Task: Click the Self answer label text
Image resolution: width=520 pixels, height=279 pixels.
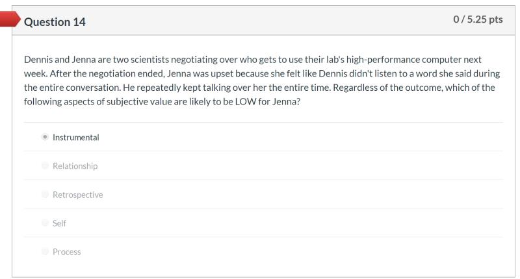Action: click(59, 223)
